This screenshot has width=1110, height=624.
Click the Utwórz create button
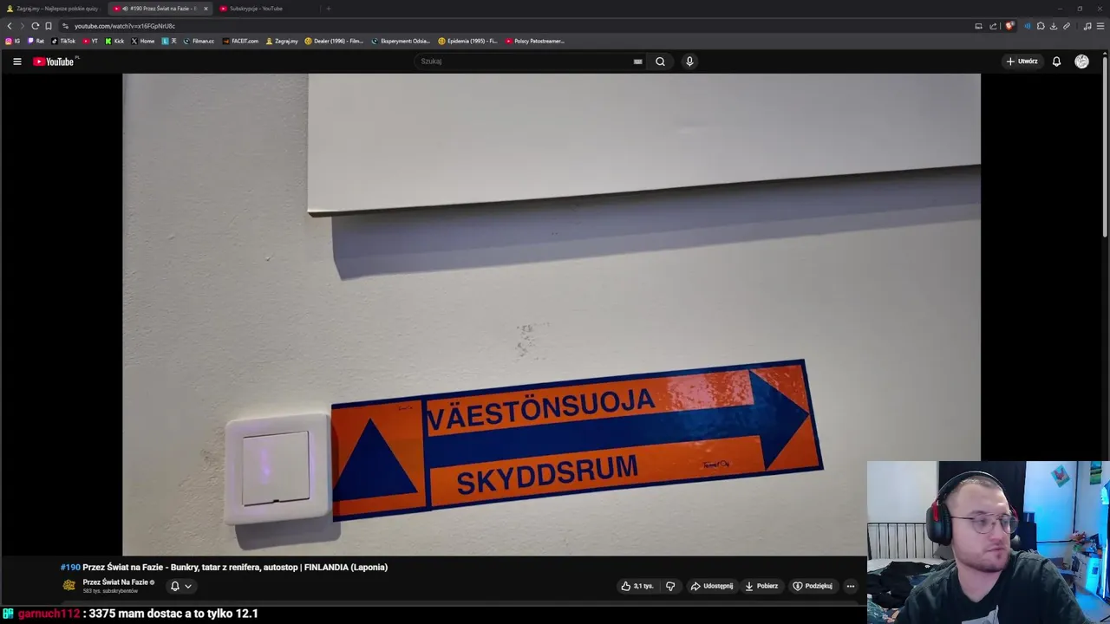point(1022,62)
